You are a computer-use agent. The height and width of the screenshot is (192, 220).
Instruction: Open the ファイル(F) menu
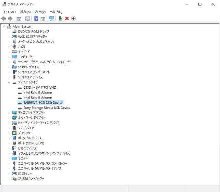point(9,12)
